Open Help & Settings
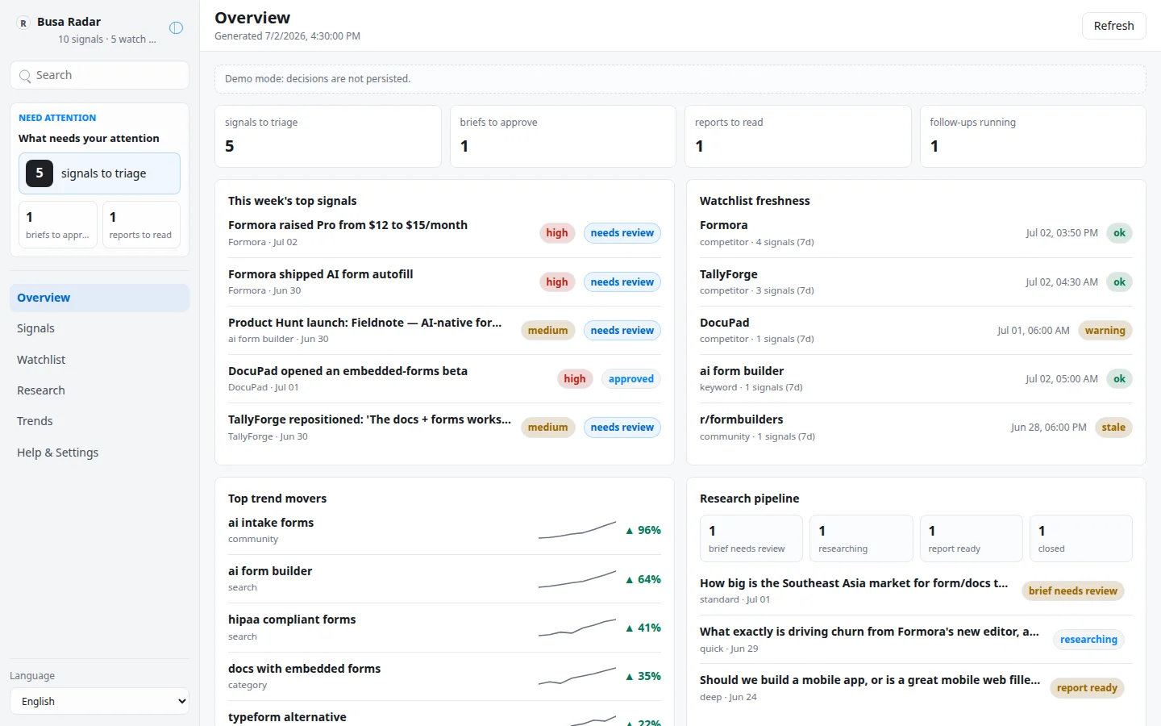The image size is (1161, 726). pos(100,453)
